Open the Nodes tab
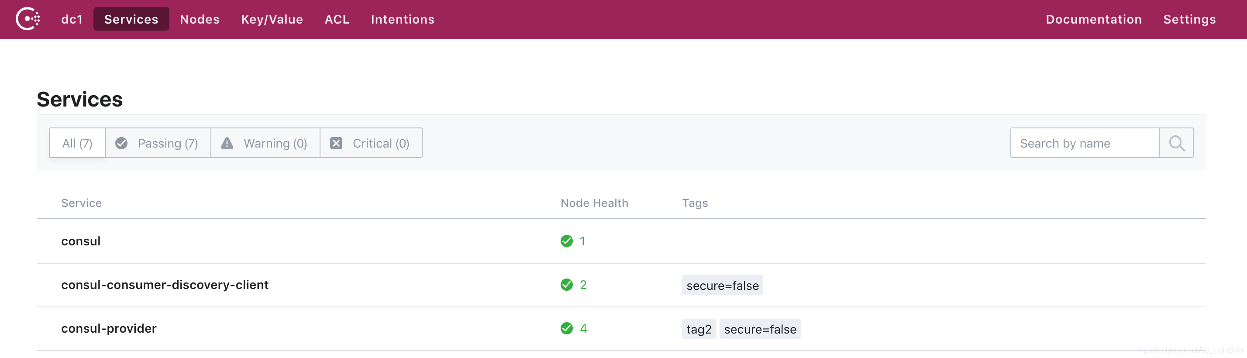1247x358 pixels. point(200,19)
